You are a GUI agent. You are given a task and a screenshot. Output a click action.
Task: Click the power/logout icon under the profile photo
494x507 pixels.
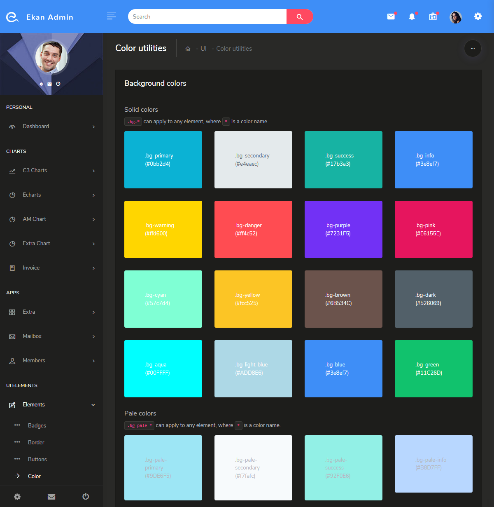58,84
